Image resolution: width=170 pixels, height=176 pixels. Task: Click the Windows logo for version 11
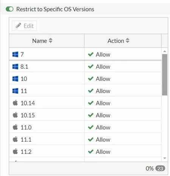tap(15, 91)
